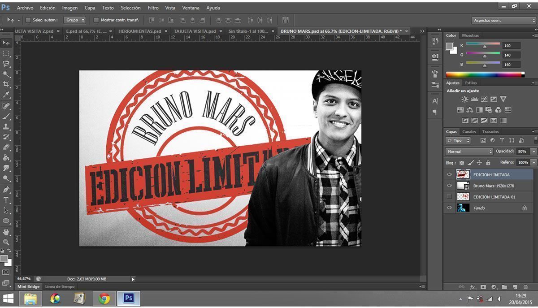Hide the Bruno-Mars-1920x1278 layer
The height and width of the screenshot is (308, 538).
coord(449,186)
